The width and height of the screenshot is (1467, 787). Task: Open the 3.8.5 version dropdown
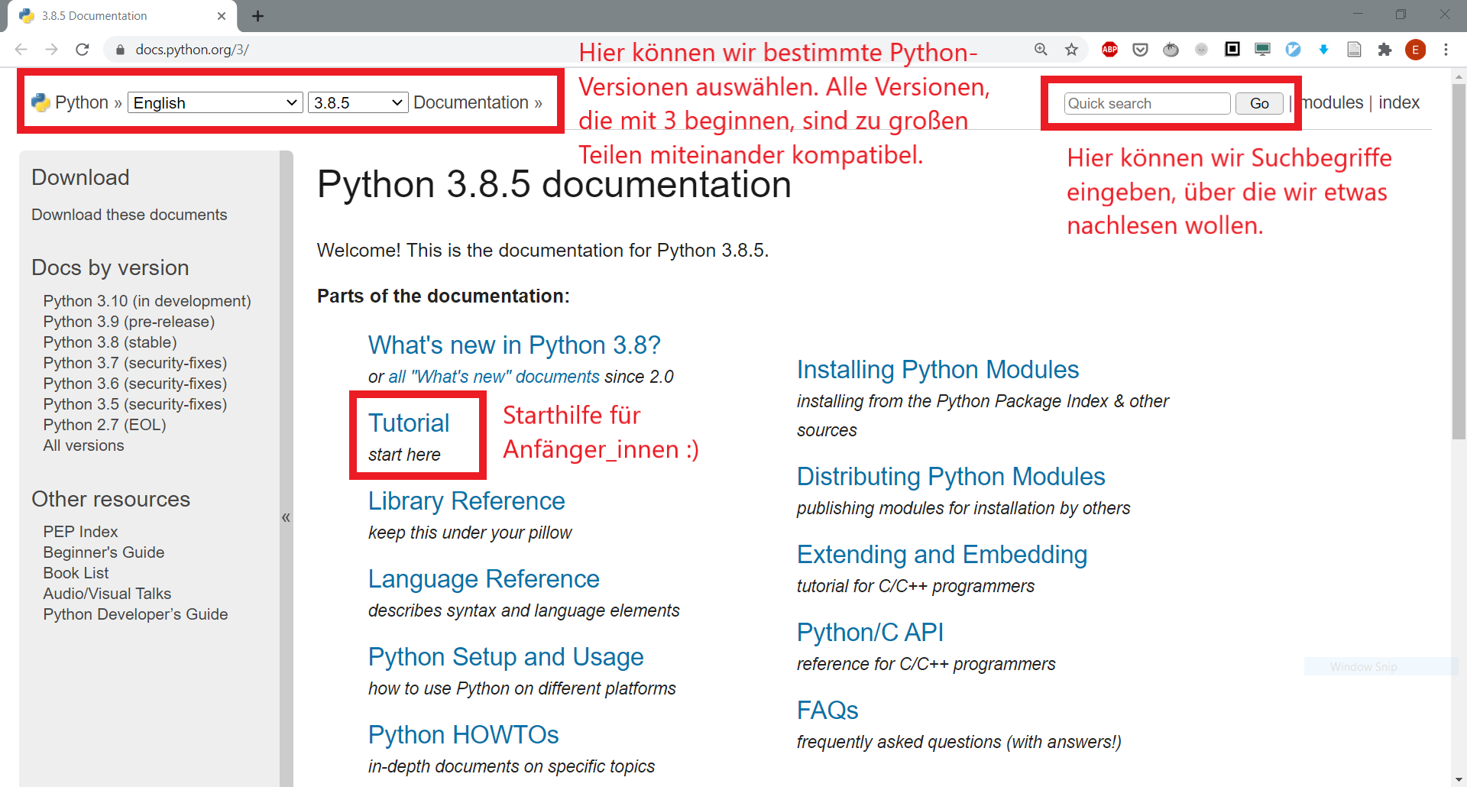coord(358,102)
